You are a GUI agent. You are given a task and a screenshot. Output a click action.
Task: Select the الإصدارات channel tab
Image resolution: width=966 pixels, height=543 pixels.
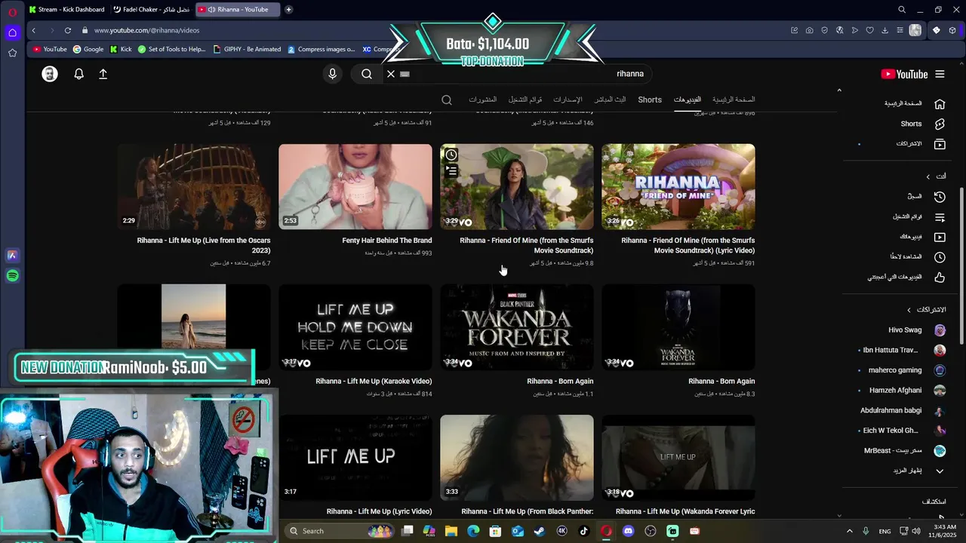coord(568,100)
